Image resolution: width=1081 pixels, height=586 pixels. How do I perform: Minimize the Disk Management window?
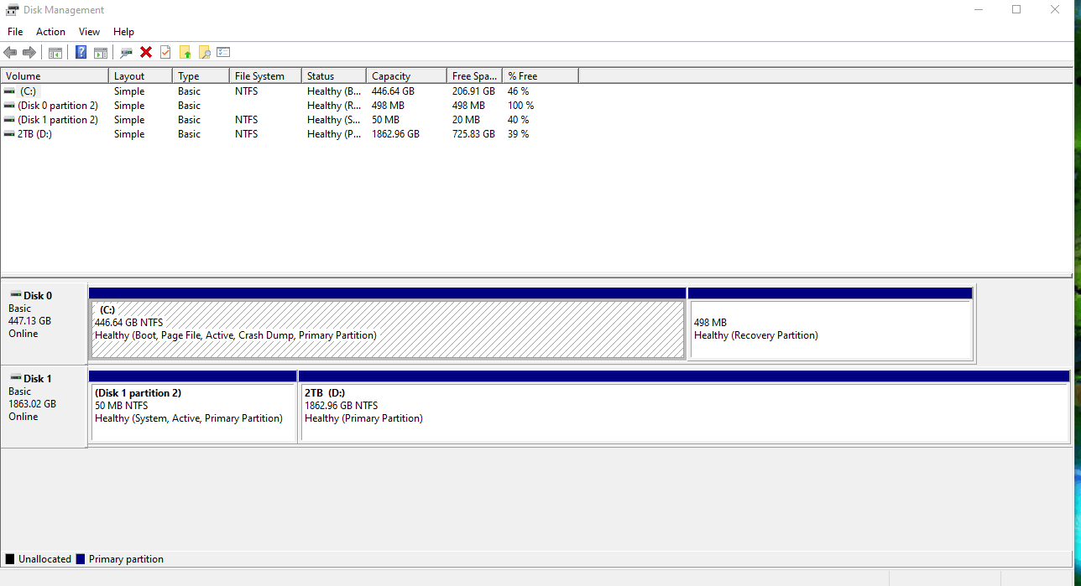[978, 10]
